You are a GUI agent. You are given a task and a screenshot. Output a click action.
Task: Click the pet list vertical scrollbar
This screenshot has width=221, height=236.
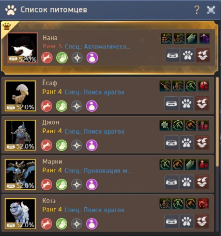[x=218, y=122]
